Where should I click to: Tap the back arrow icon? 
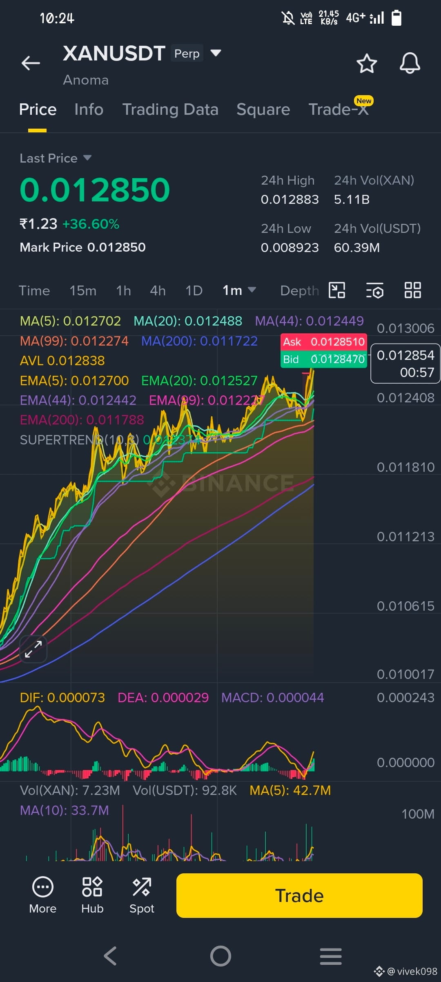(x=31, y=63)
